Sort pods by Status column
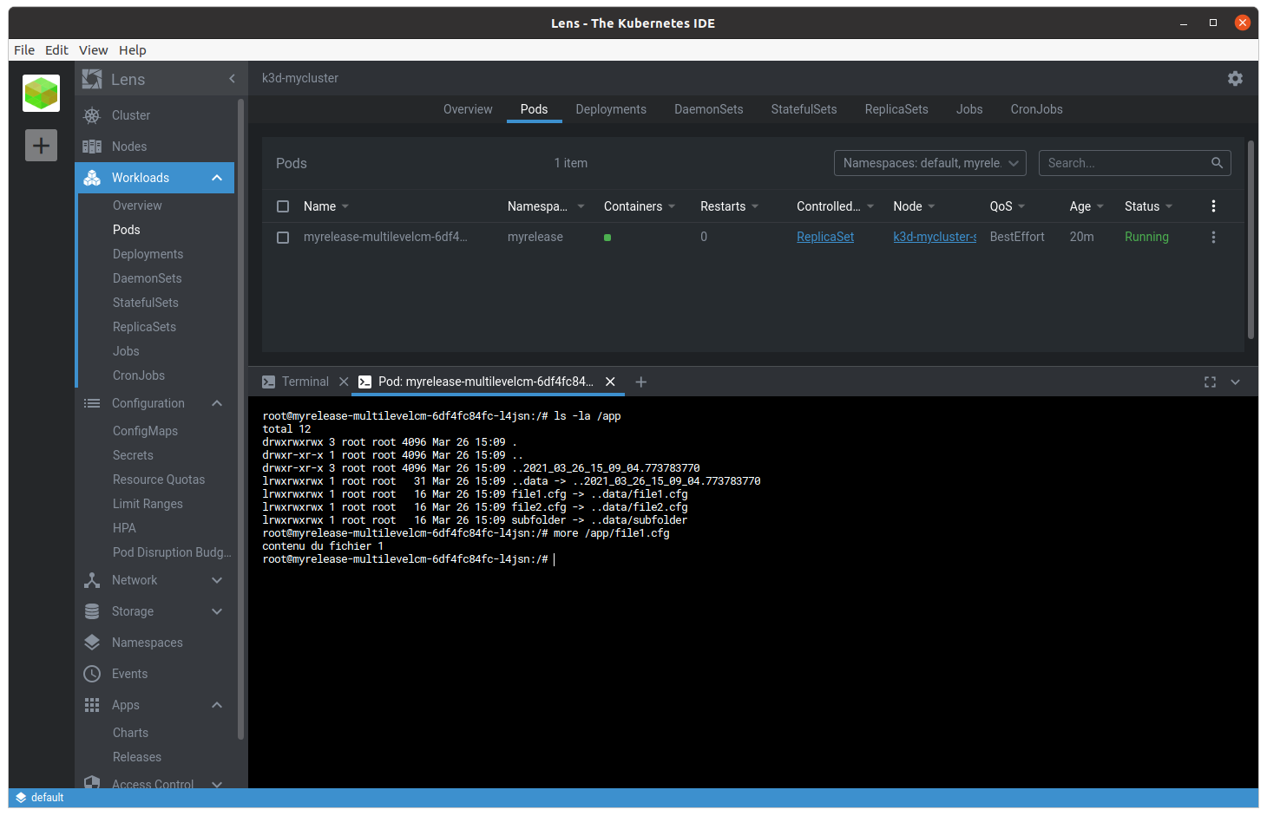Image resolution: width=1267 pixels, height=816 pixels. tap(1148, 206)
